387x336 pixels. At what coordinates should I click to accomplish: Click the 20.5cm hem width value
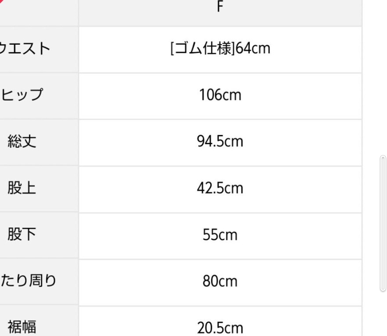point(220,328)
